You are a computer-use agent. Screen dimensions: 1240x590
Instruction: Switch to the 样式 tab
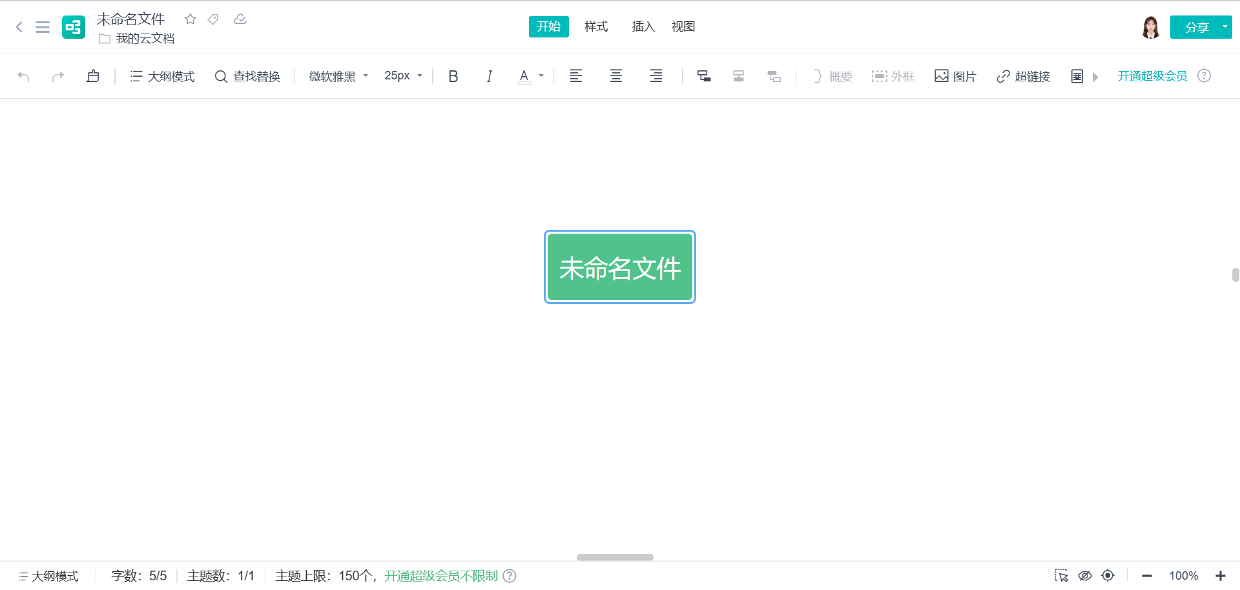tap(596, 26)
